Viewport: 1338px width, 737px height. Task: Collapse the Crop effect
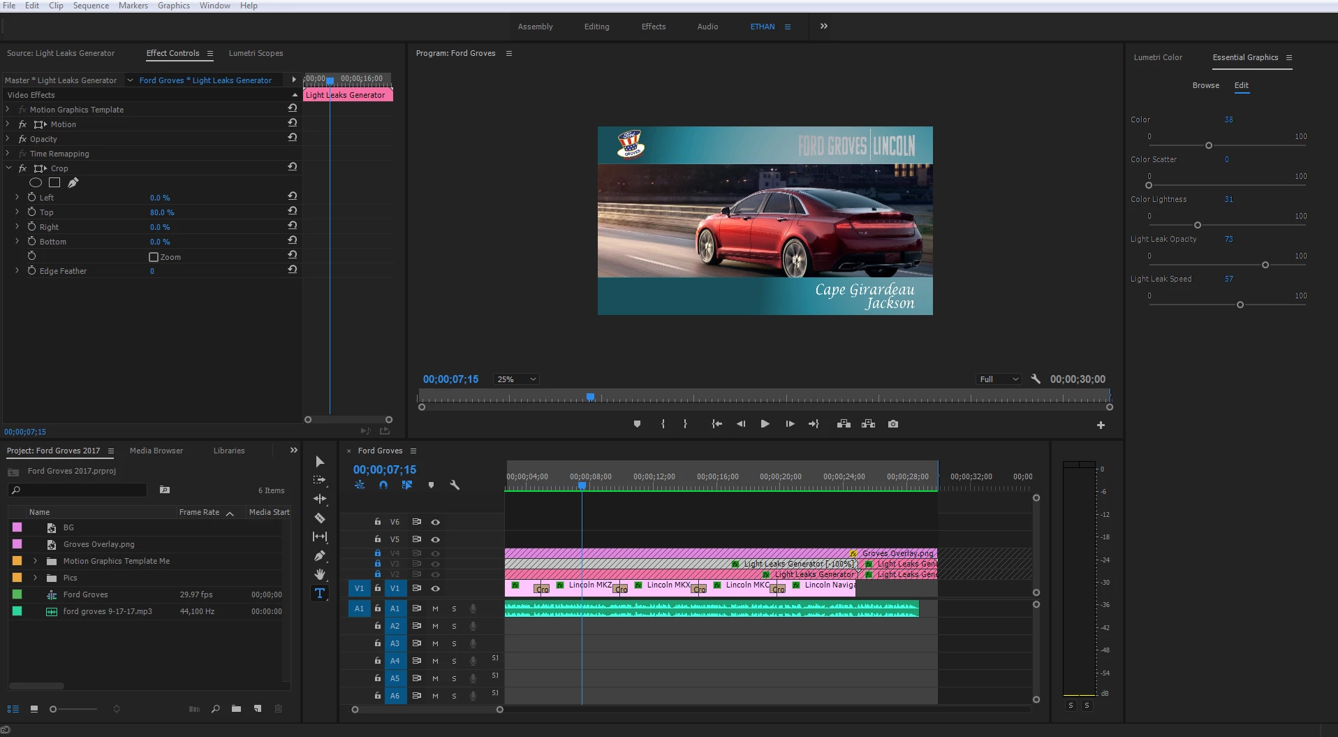tap(8, 168)
